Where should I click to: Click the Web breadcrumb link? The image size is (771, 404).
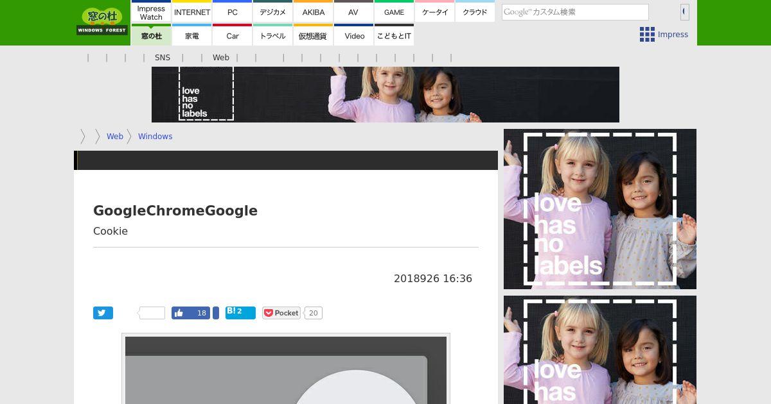pyautogui.click(x=115, y=137)
